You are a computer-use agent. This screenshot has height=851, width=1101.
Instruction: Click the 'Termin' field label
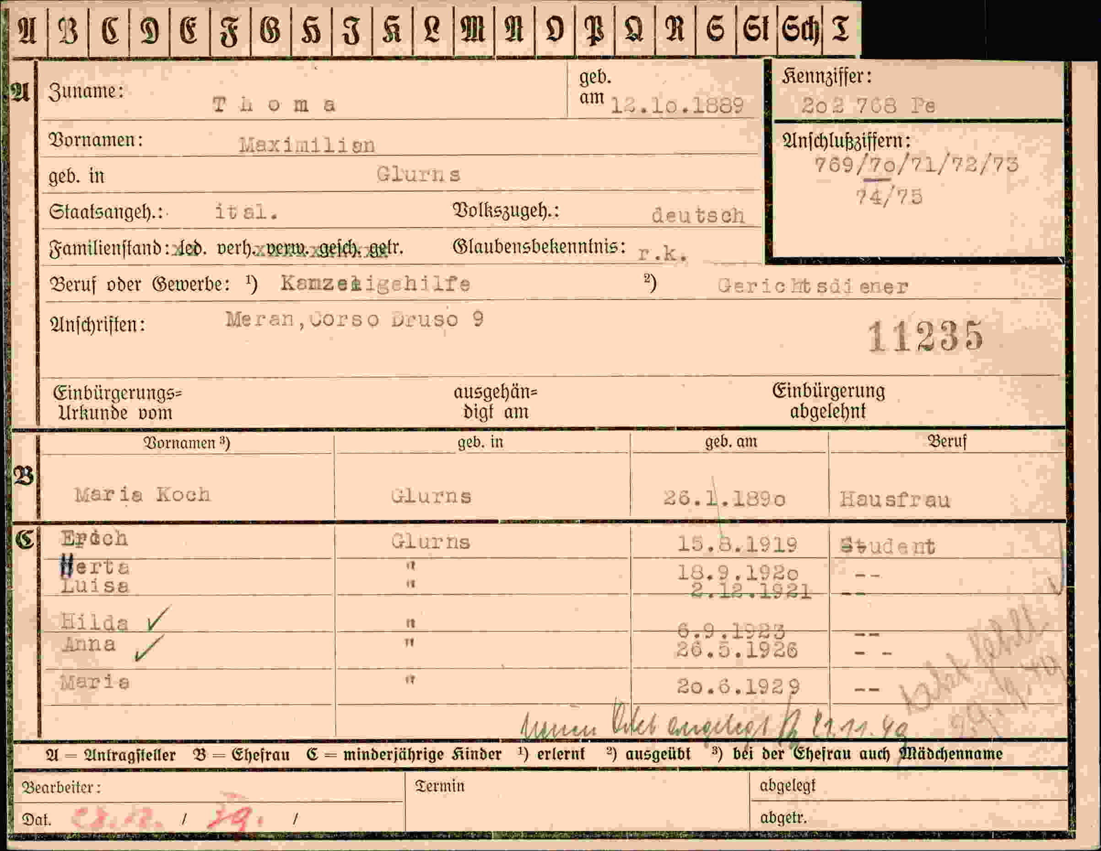(440, 786)
